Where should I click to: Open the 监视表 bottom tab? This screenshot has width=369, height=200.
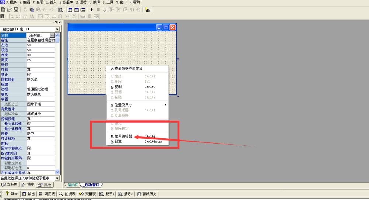pyautogui.click(x=67, y=194)
